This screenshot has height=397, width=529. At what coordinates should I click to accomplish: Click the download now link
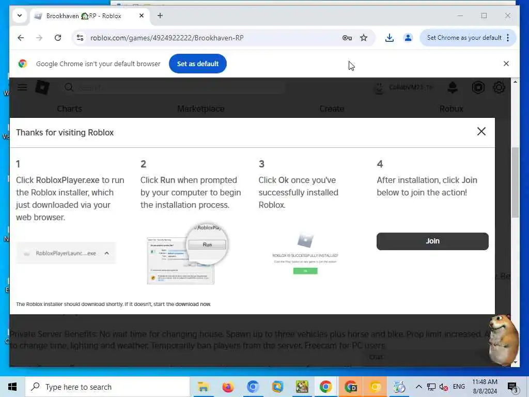tap(193, 304)
